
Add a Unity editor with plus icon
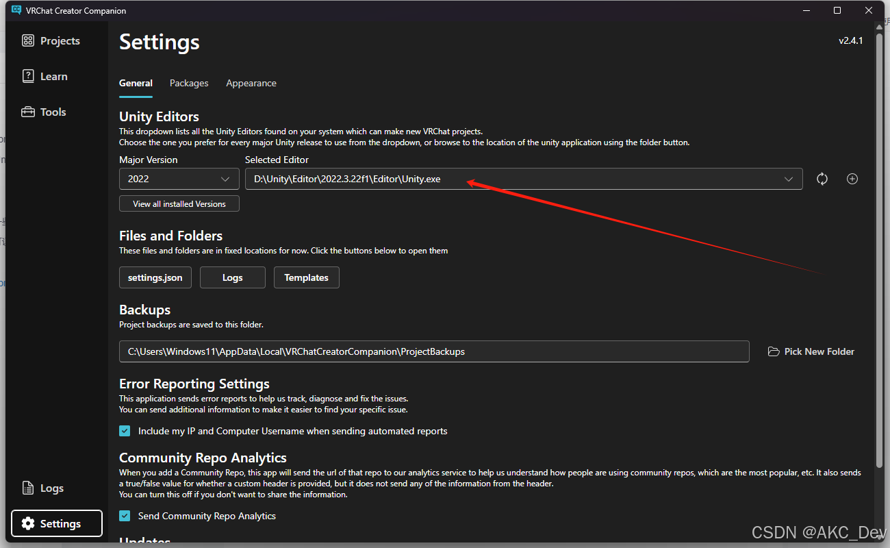click(x=852, y=179)
